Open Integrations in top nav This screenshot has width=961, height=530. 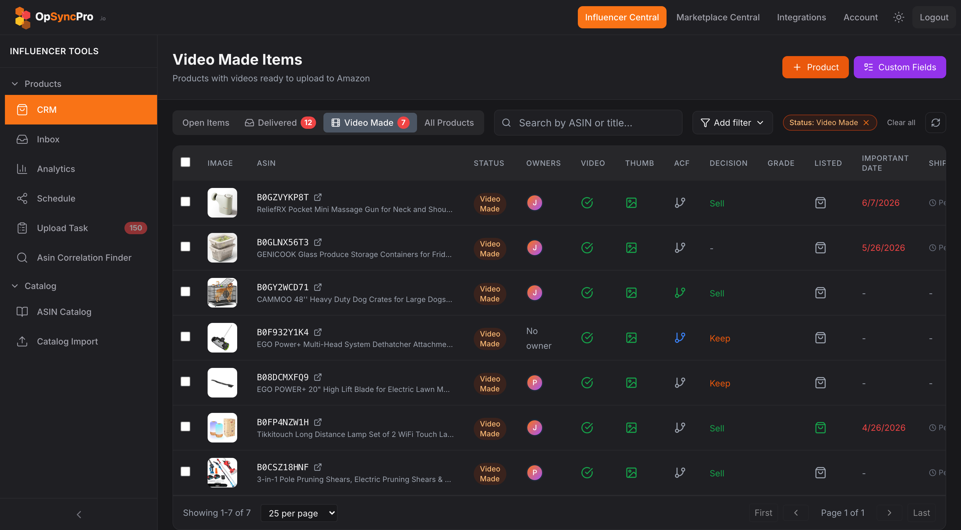coord(801,17)
